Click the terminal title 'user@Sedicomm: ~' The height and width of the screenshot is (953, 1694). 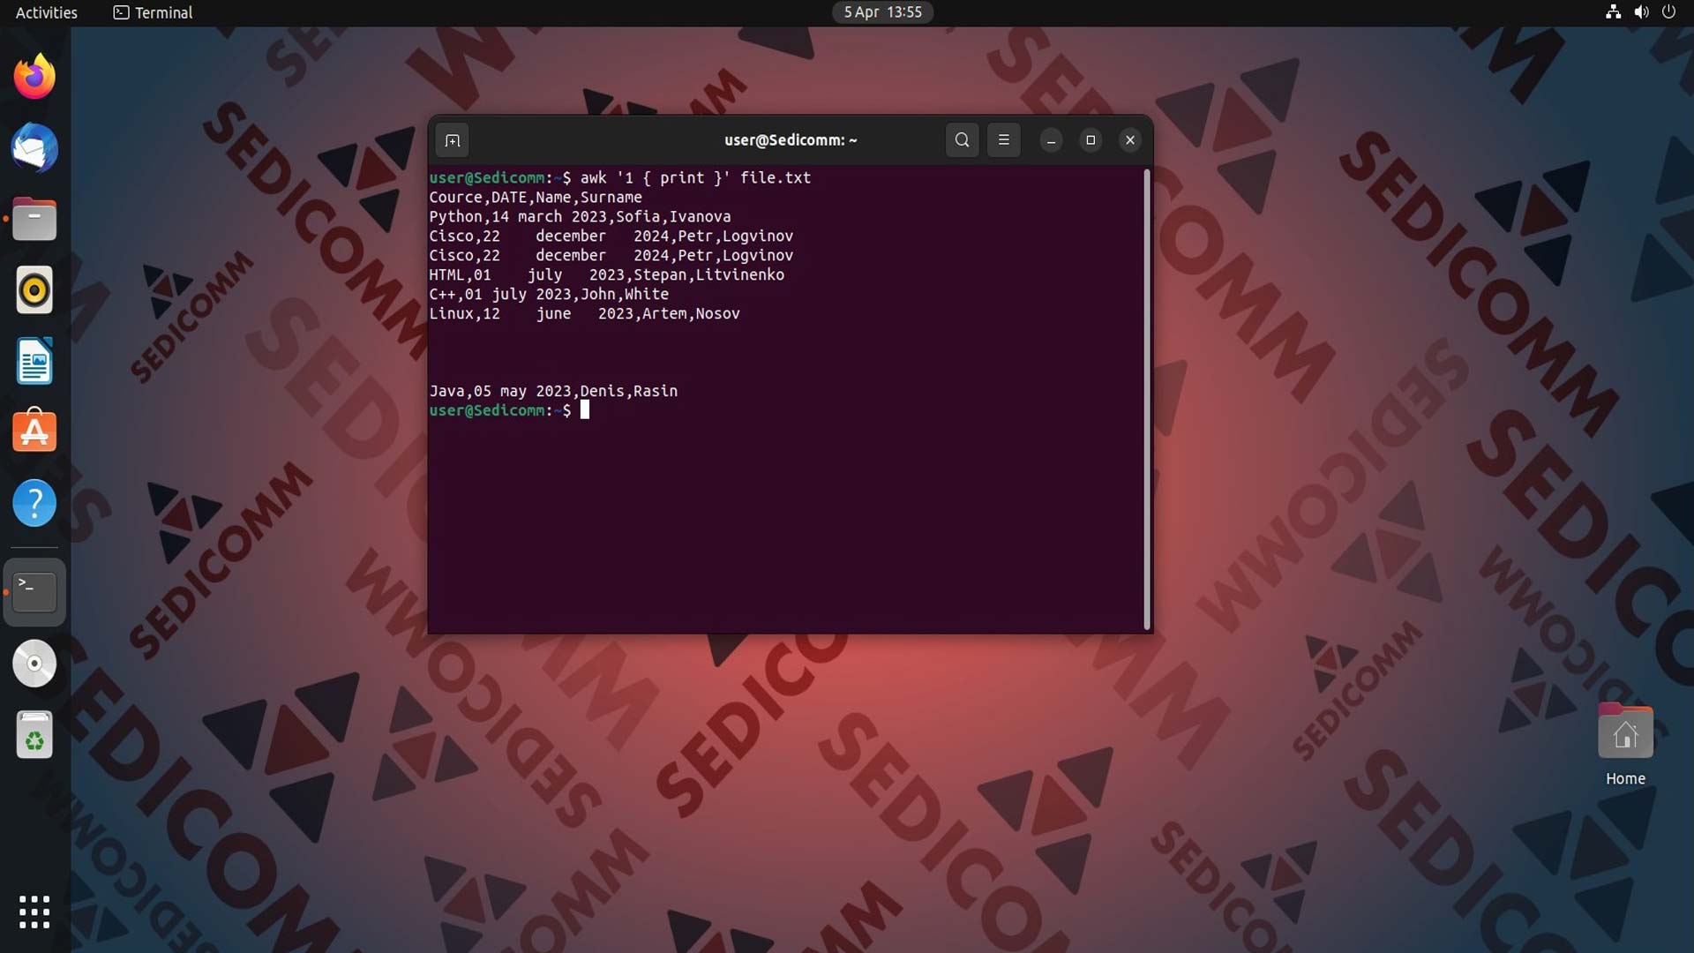(791, 140)
